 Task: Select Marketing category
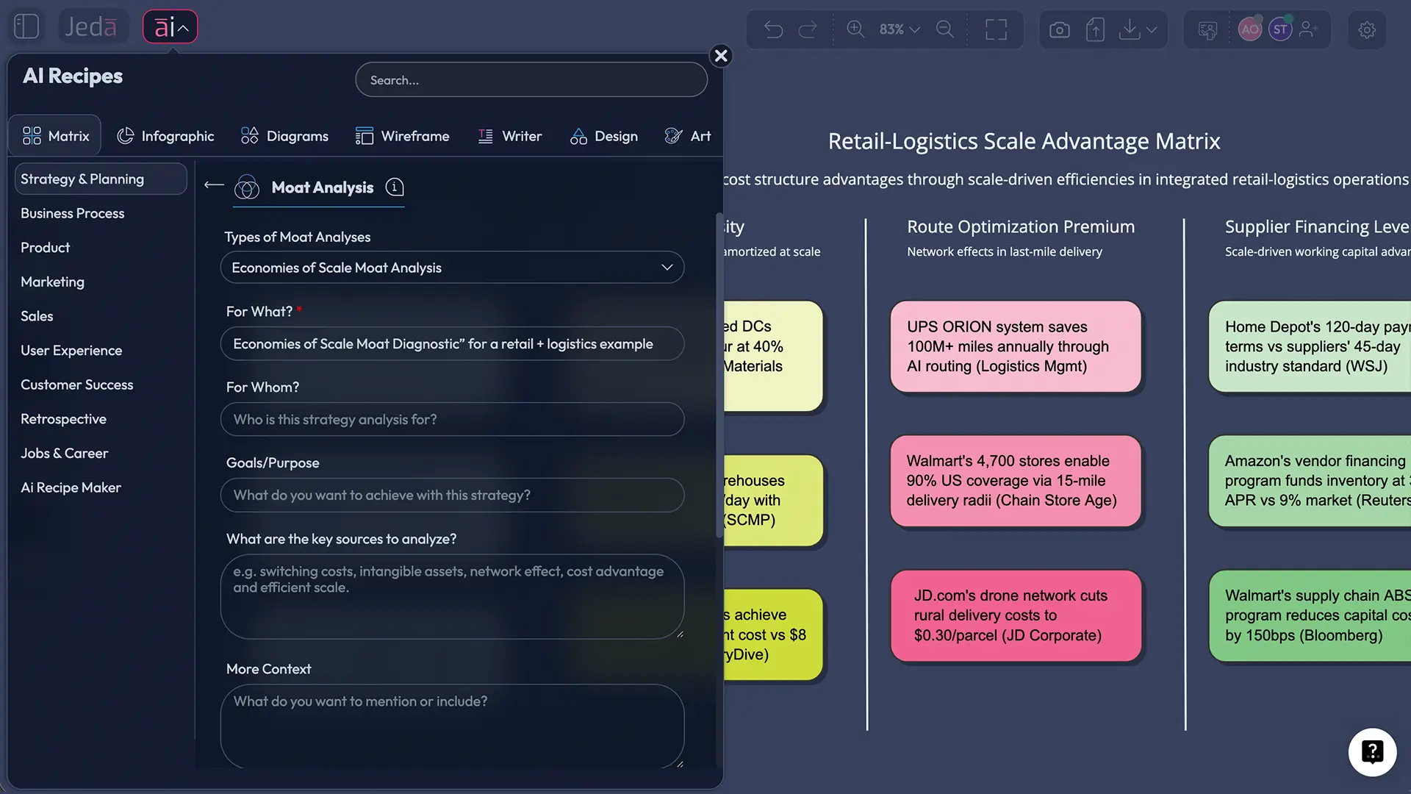[53, 282]
